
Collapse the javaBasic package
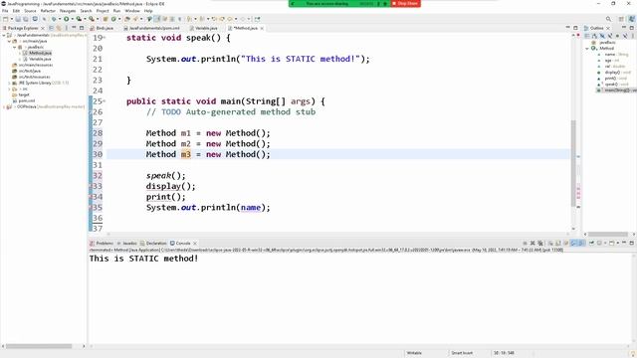pyautogui.click(x=15, y=47)
